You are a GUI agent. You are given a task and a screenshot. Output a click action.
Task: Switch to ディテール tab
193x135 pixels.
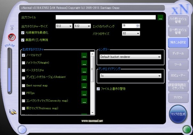[178, 54]
